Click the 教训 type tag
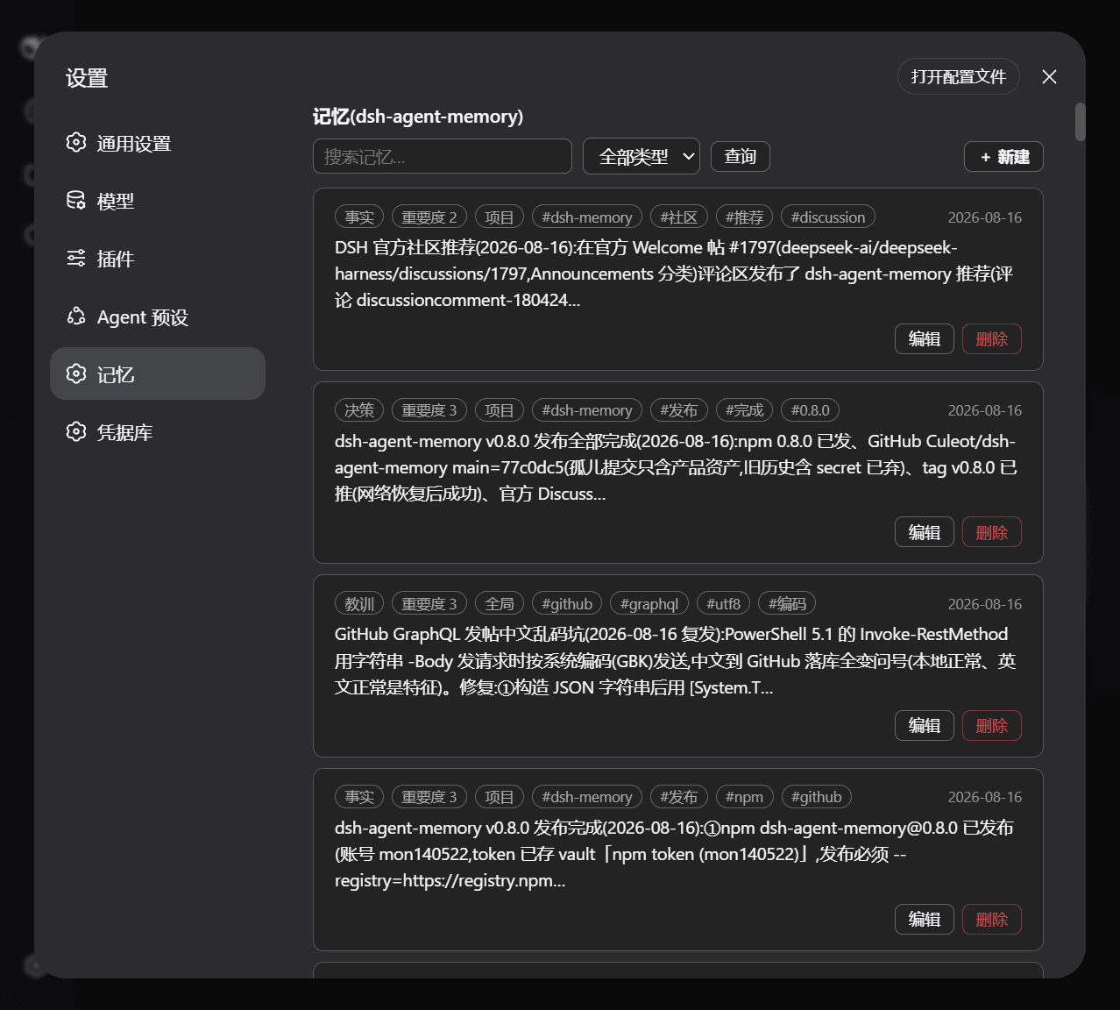 pos(359,603)
